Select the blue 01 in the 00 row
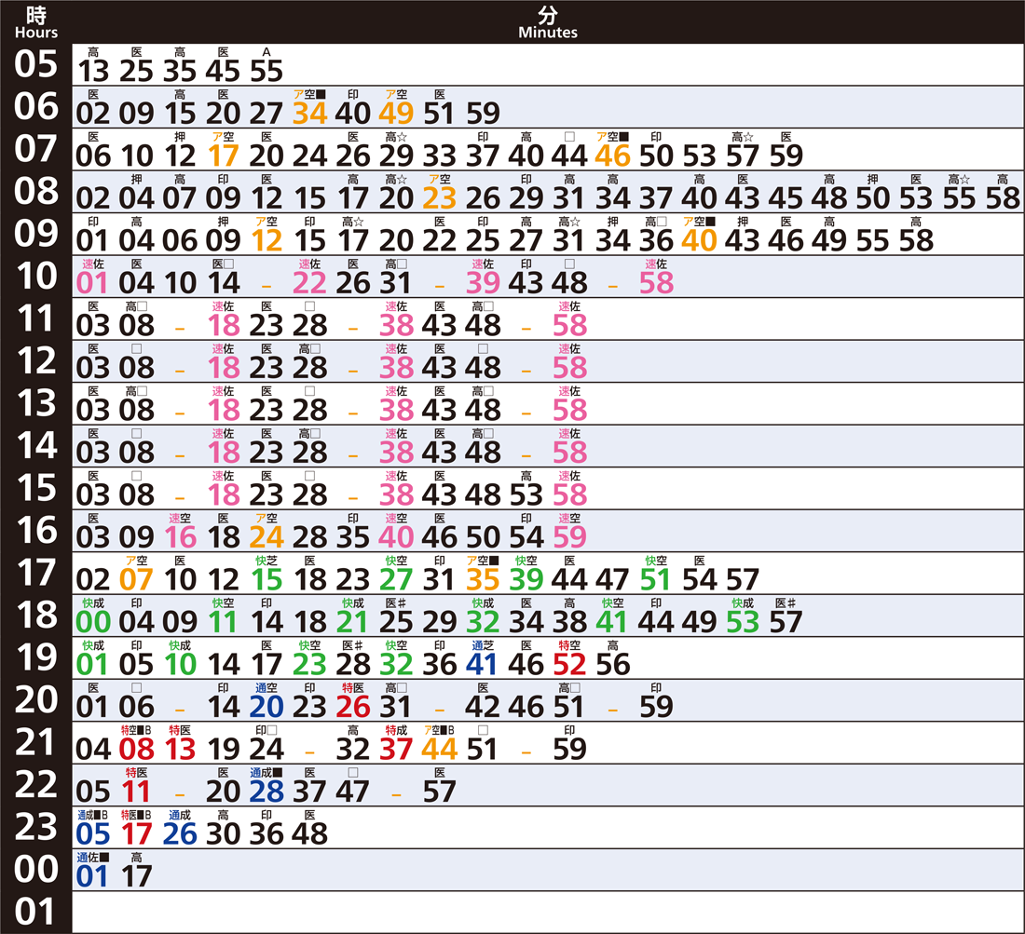The width and height of the screenshot is (1025, 934). [x=93, y=876]
